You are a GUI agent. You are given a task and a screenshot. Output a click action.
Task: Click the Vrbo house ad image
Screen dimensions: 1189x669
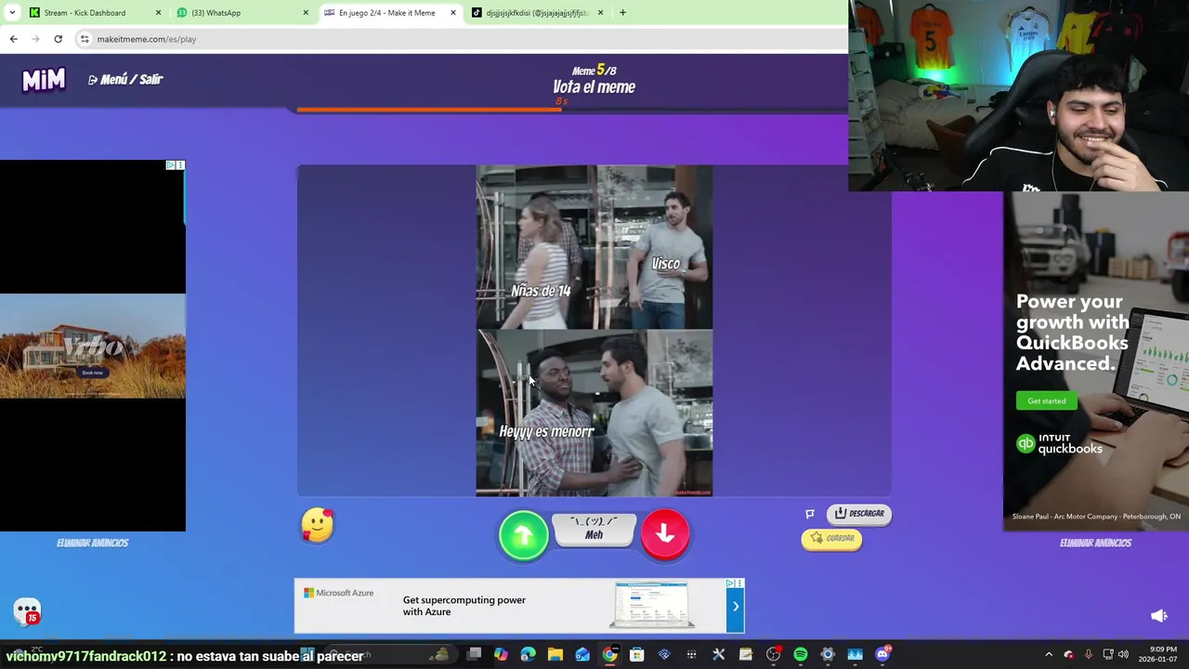tap(93, 347)
